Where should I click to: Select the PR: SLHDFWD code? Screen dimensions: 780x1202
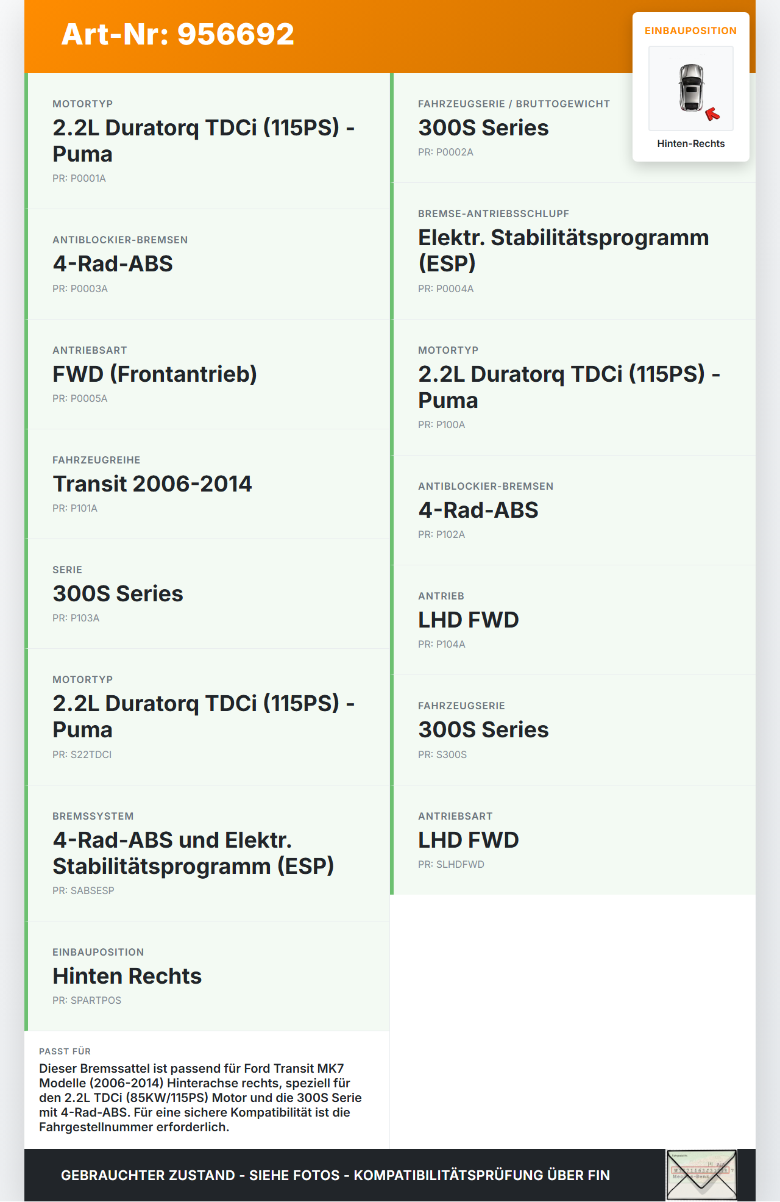(x=451, y=864)
